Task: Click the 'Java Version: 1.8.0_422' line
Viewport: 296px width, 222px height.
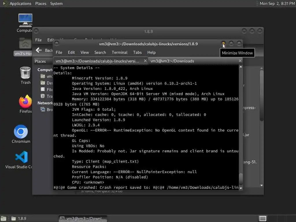Action: [112, 88]
